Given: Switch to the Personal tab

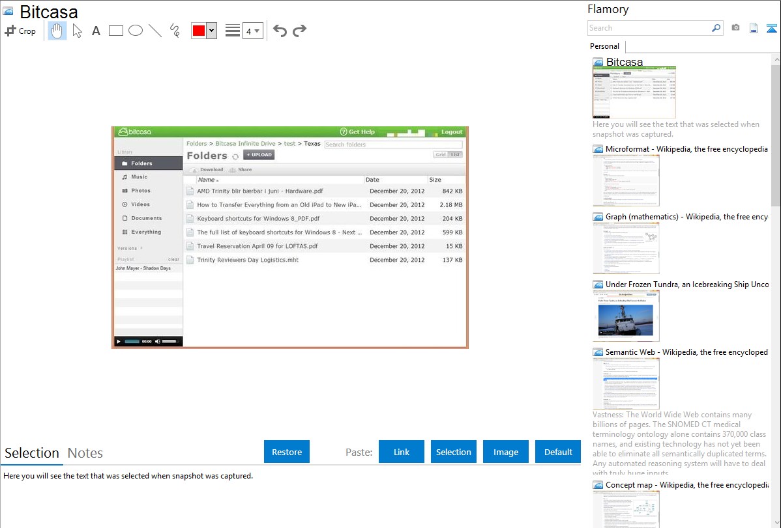Looking at the screenshot, I should pyautogui.click(x=605, y=46).
